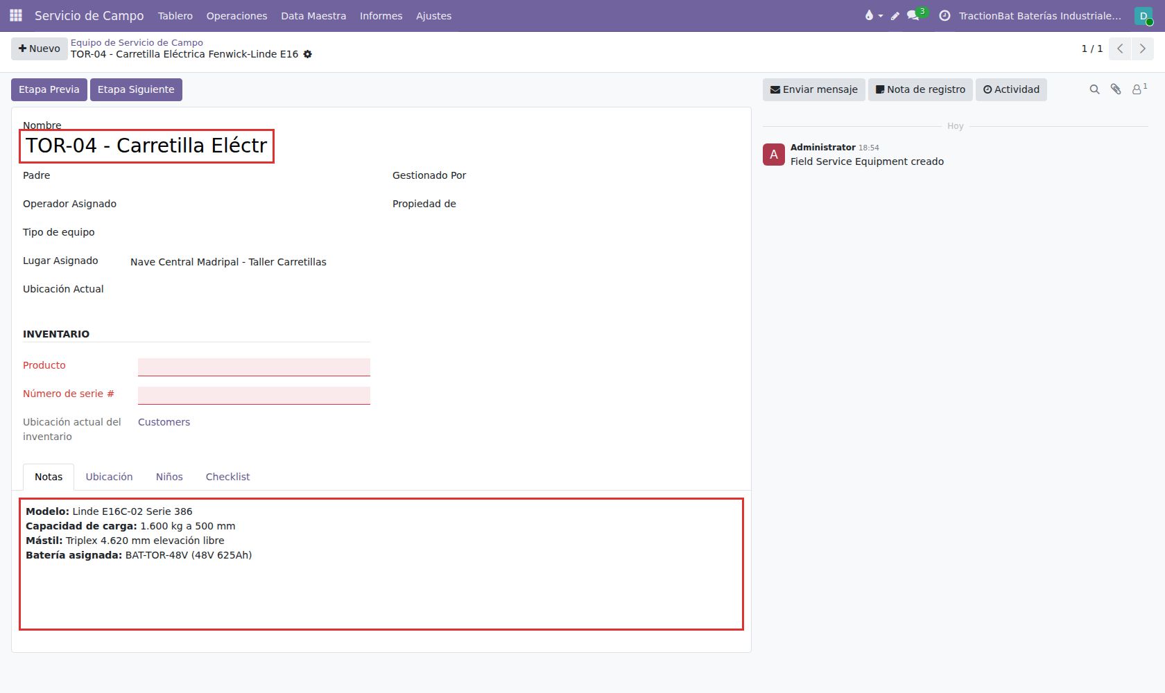Click the Administrator avatar in the chatter
The height and width of the screenshot is (693, 1165).
[774, 155]
